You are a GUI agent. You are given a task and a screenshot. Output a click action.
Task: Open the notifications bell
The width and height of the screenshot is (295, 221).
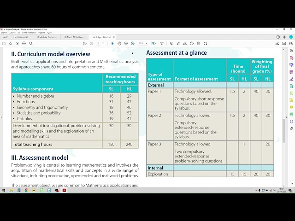[x=284, y=37]
